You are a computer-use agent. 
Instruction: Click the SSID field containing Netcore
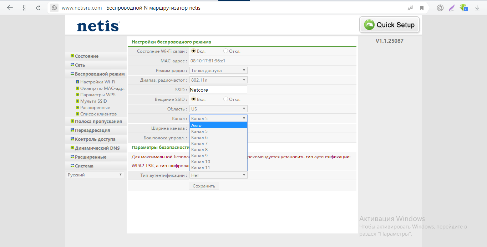coord(218,89)
